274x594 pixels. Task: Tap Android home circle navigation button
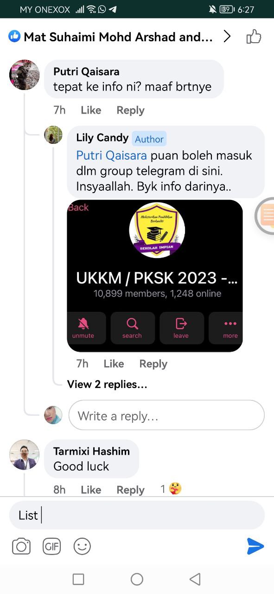[137, 579]
